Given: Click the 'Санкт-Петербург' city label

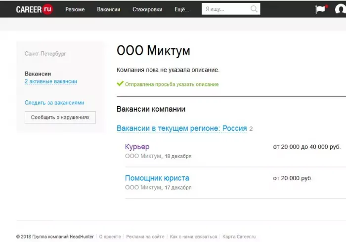Looking at the screenshot, I should pyautogui.click(x=45, y=54).
